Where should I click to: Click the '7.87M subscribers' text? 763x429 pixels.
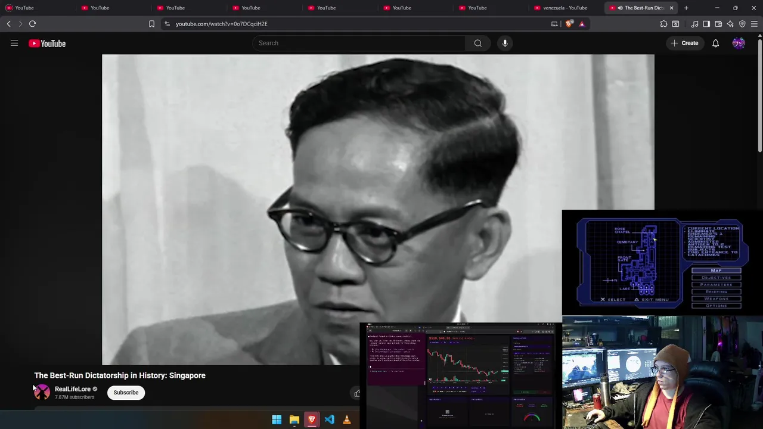[x=75, y=397]
